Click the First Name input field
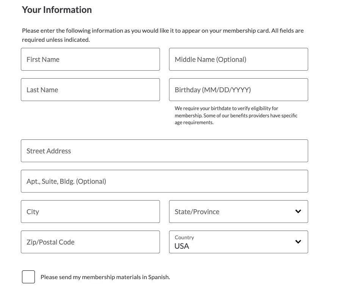340x289 pixels. 91,59
